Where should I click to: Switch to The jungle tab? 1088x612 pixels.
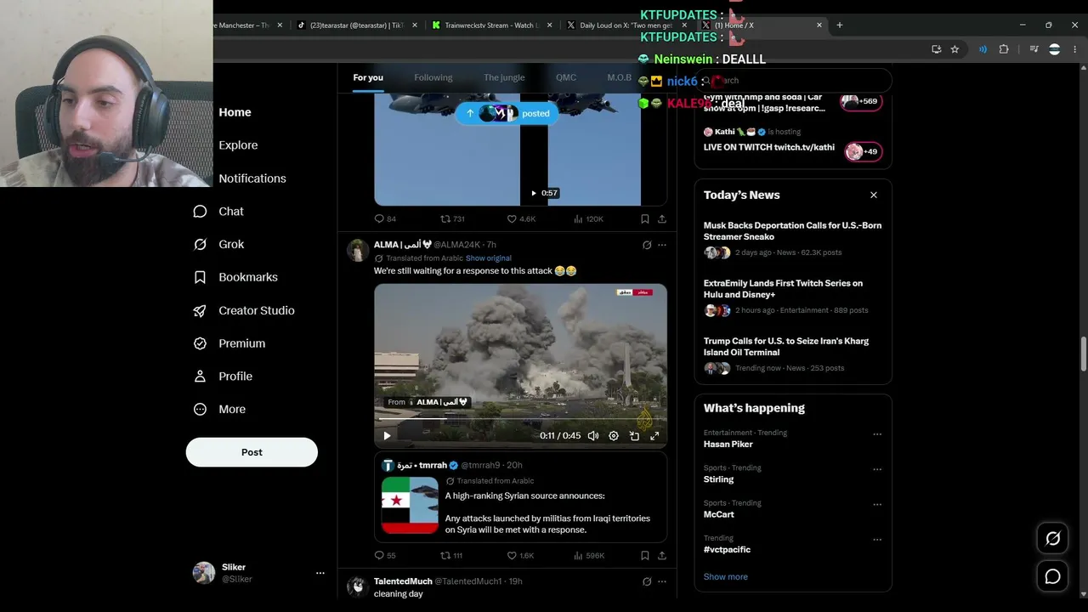(x=504, y=77)
